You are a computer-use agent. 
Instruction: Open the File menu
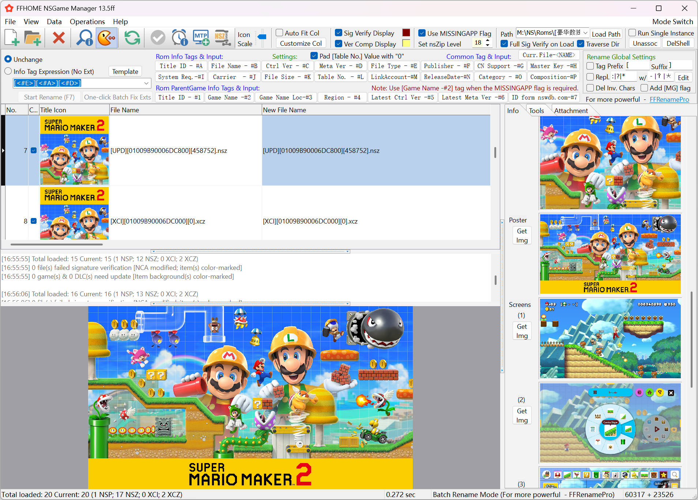click(x=10, y=22)
